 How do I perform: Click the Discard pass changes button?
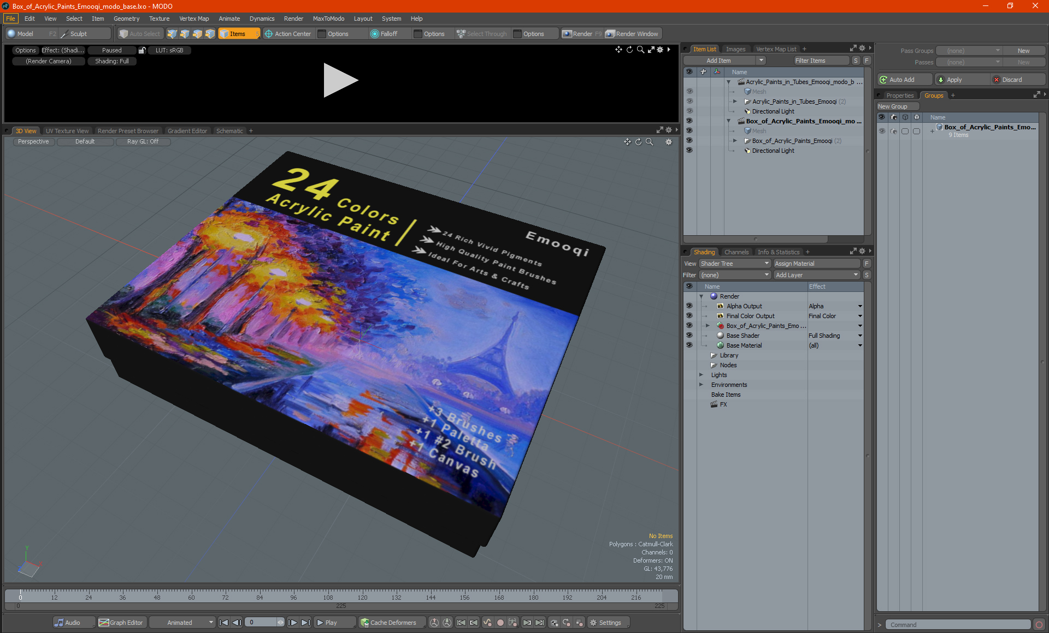click(1018, 80)
